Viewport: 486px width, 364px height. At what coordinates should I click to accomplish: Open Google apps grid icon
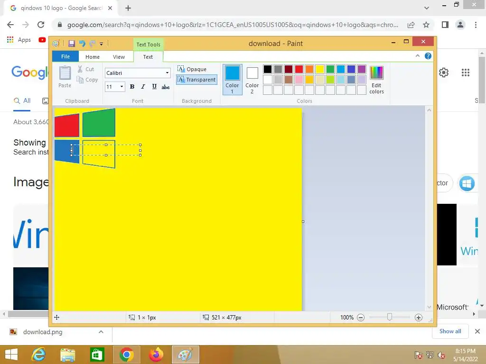466,73
